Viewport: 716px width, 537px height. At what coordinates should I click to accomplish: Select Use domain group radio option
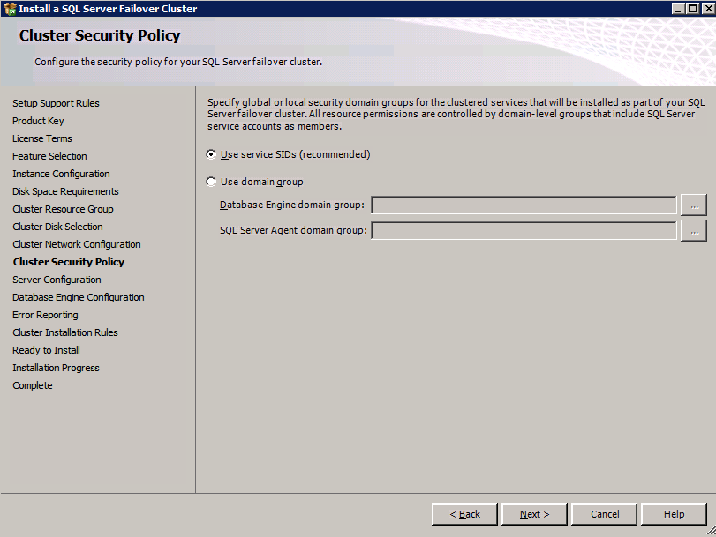pos(211,182)
